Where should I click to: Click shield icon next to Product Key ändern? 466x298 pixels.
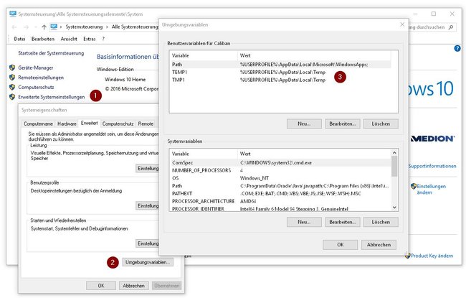coord(407,256)
